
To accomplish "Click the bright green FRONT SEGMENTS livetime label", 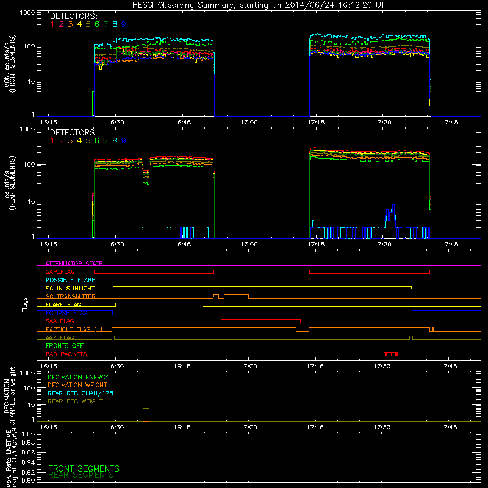I will point(84,468).
